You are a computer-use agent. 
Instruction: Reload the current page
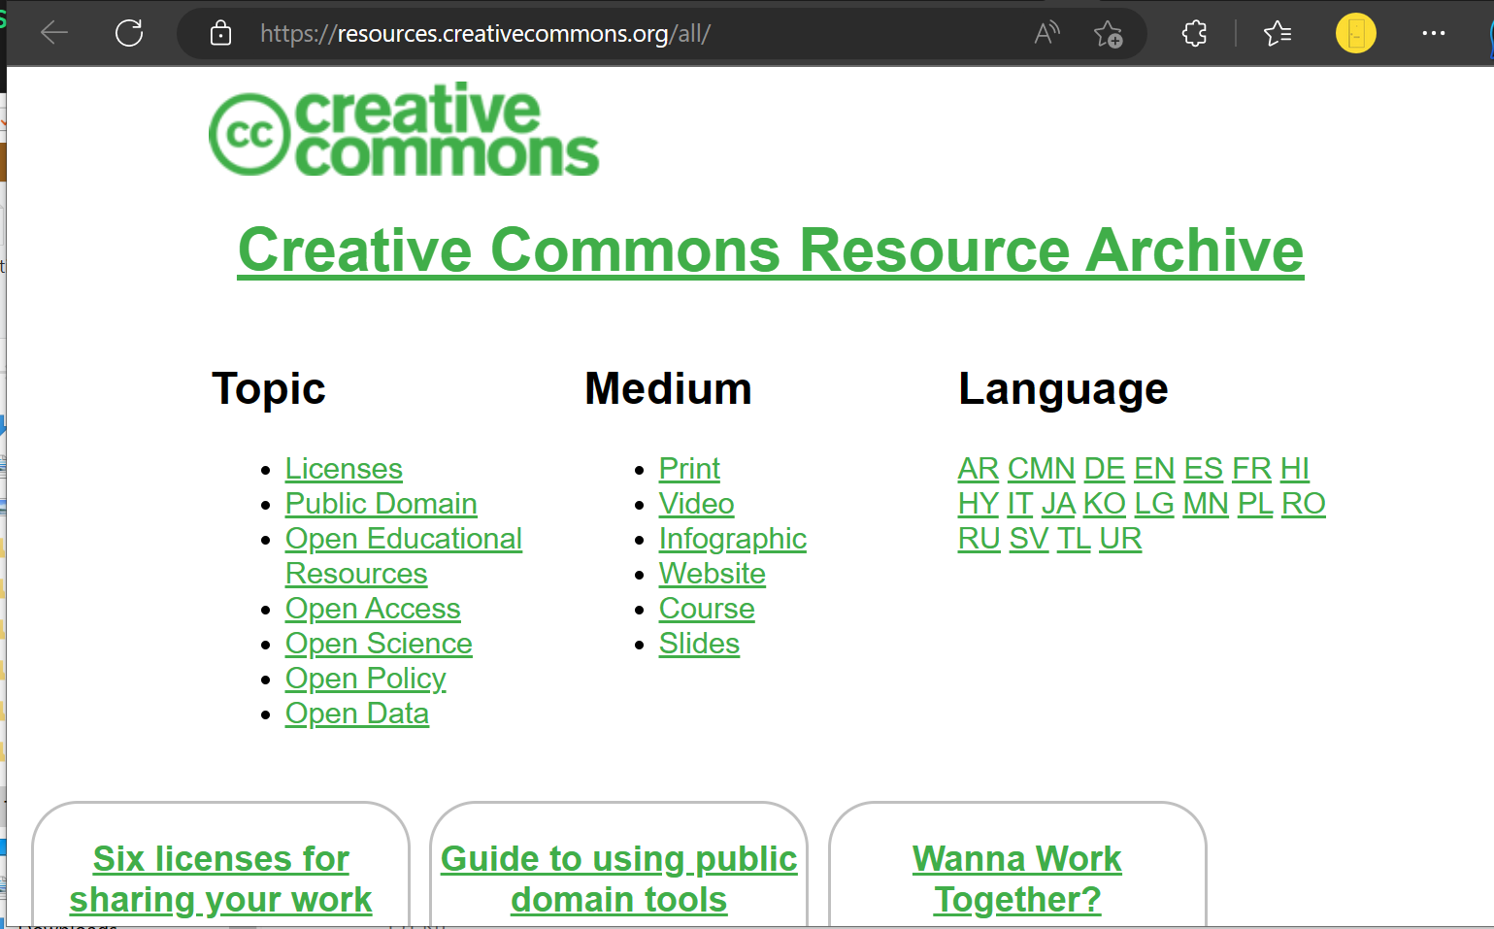point(129,32)
